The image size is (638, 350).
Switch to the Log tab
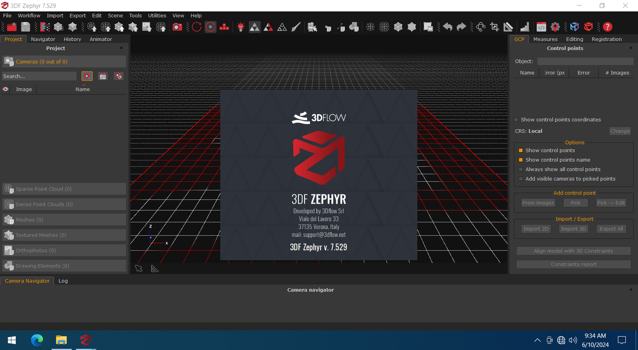coord(63,281)
